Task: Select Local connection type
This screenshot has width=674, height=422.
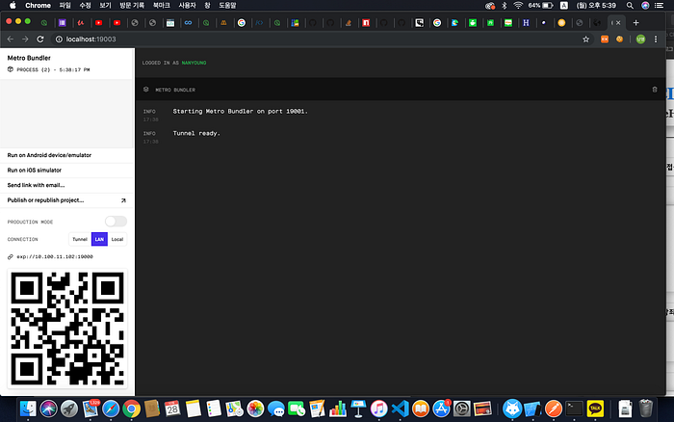Action: pyautogui.click(x=117, y=239)
